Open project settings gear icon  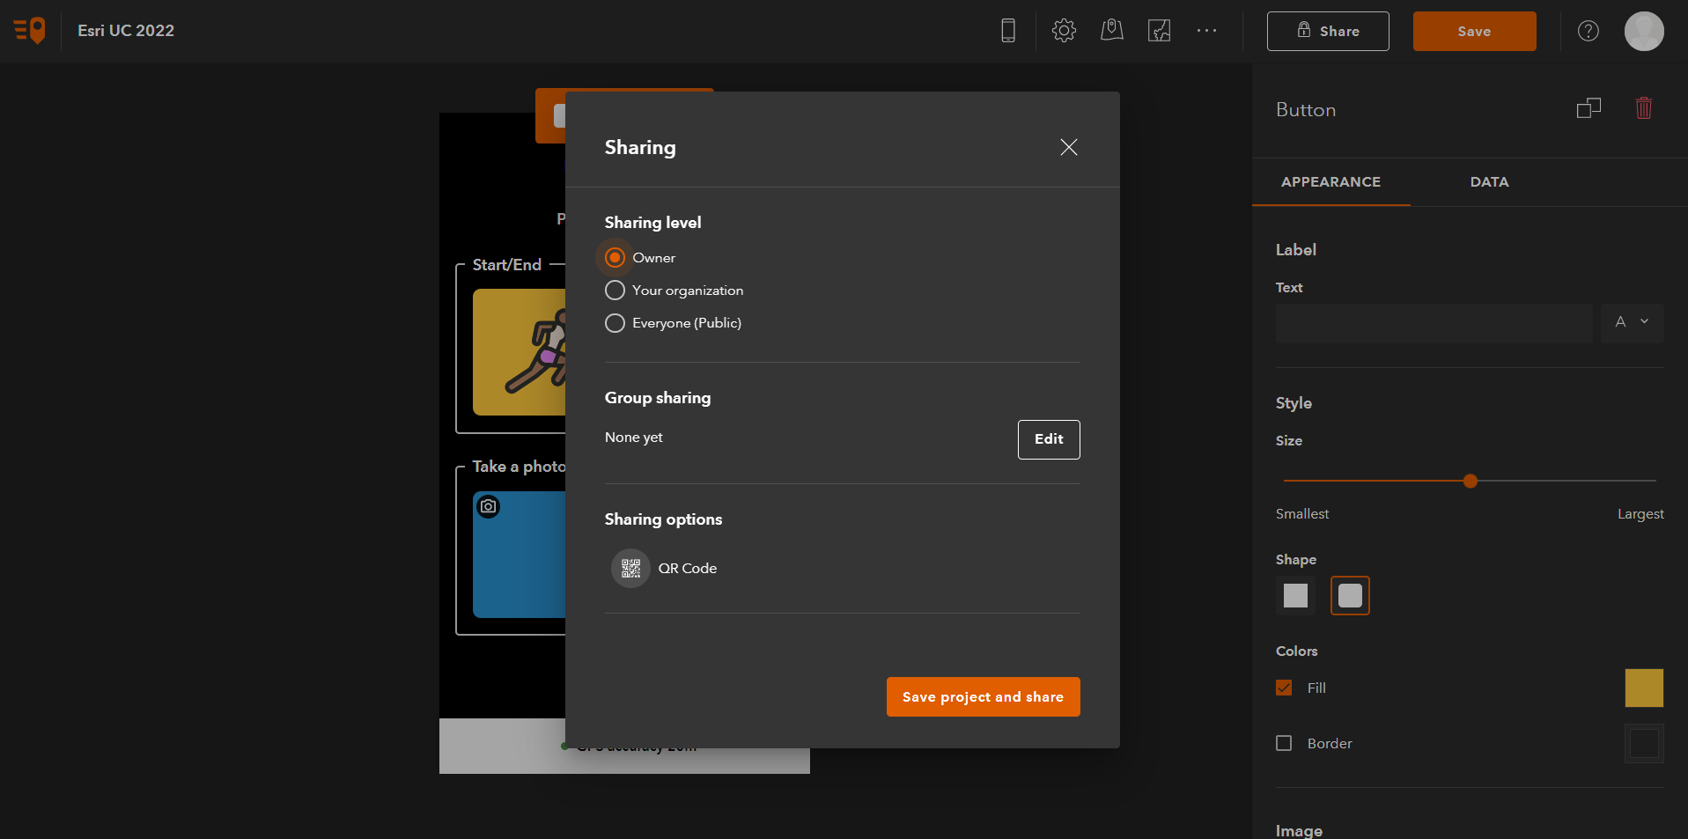point(1064,31)
